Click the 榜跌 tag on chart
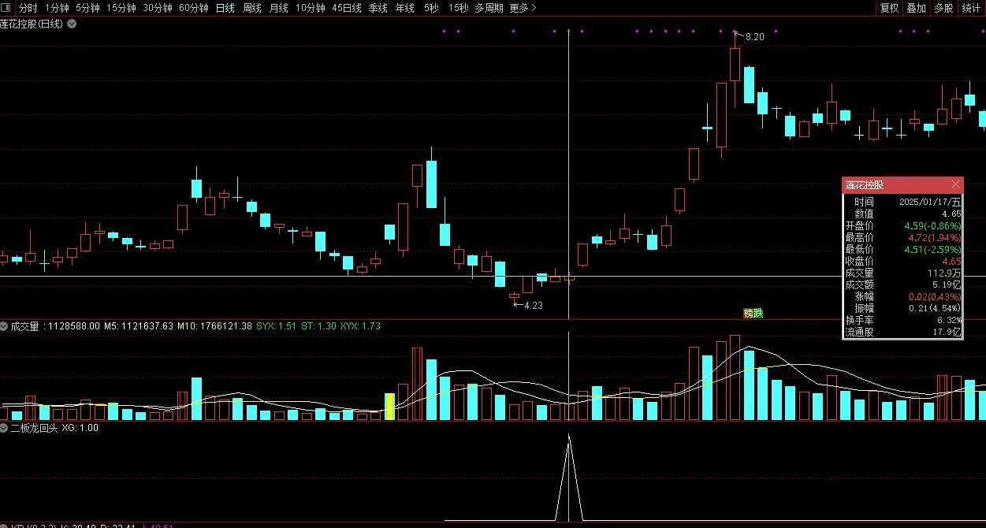Screen dimensions: 986x528 click(753, 313)
